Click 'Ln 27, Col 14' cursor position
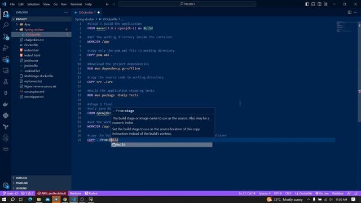361x203 pixels. coord(247,193)
